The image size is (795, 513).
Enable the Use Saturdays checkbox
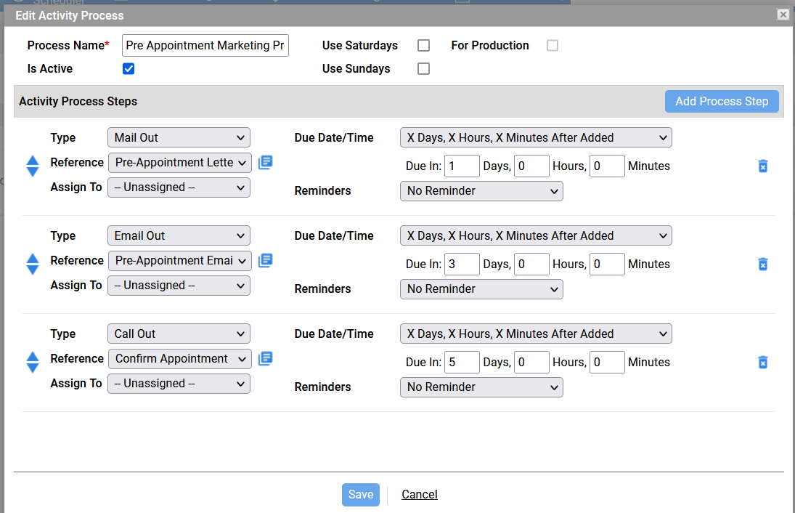pyautogui.click(x=423, y=46)
